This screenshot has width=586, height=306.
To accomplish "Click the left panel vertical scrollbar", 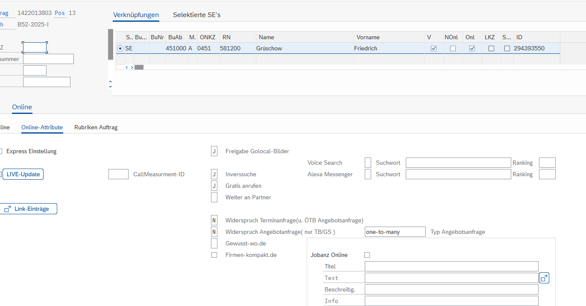I will (111, 44).
